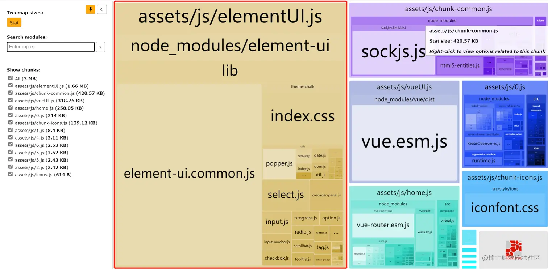Click the es.symbol.js block in core-js

point(360,254)
